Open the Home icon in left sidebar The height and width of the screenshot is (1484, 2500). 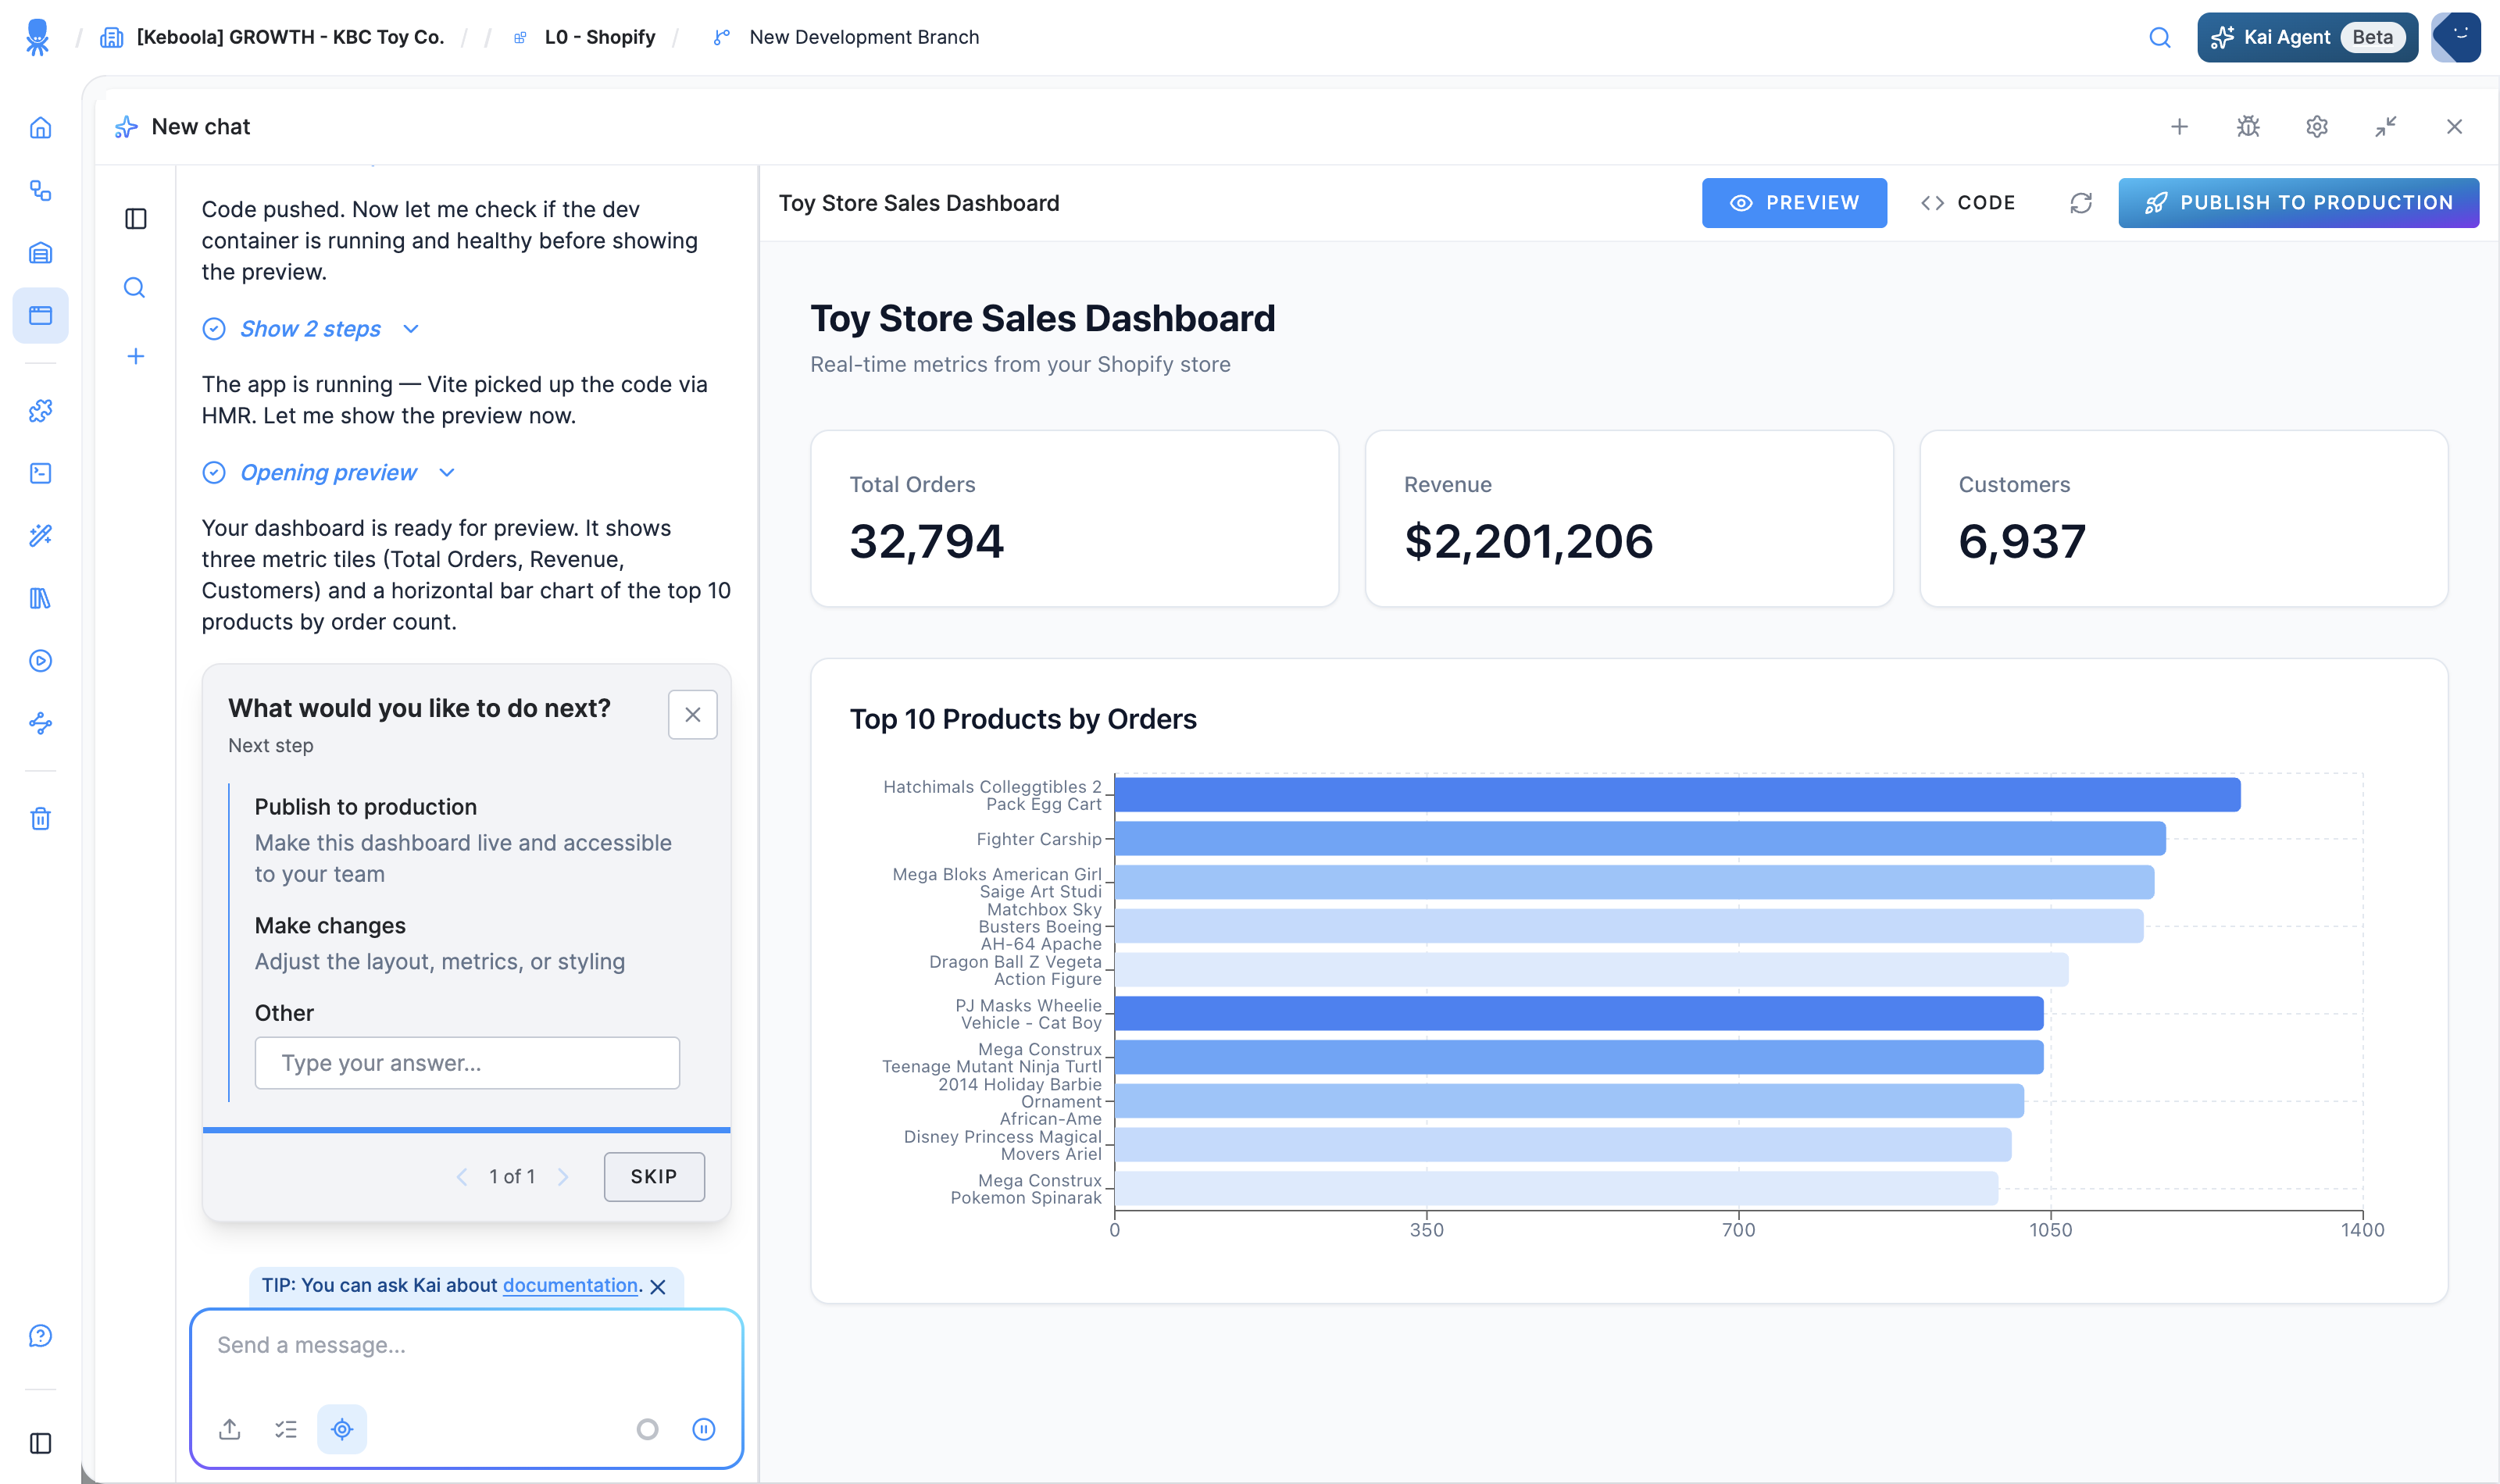pyautogui.click(x=40, y=128)
